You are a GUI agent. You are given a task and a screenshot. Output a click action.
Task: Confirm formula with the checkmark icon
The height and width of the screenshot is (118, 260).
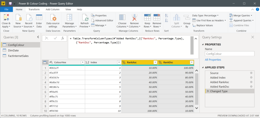pos(55,38)
